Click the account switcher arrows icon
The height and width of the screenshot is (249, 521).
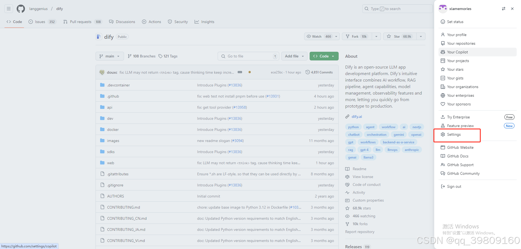click(x=504, y=9)
